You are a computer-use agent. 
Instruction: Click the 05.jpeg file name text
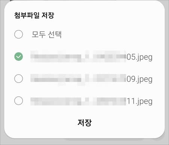pos(139,57)
